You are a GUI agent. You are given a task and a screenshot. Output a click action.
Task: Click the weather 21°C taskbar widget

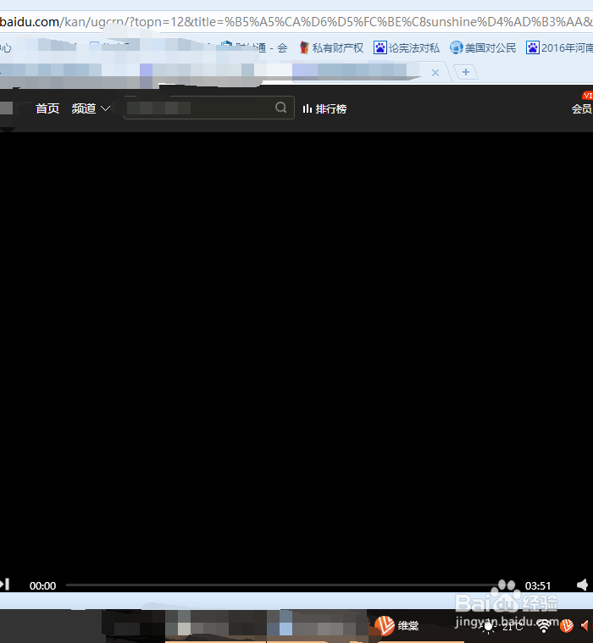click(x=503, y=627)
